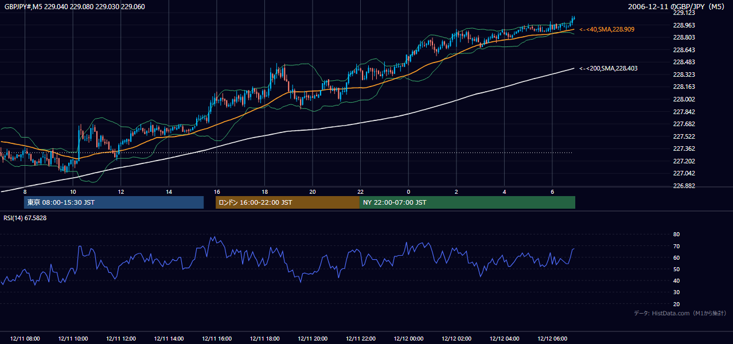Click price axis value 227.362

click(684, 148)
